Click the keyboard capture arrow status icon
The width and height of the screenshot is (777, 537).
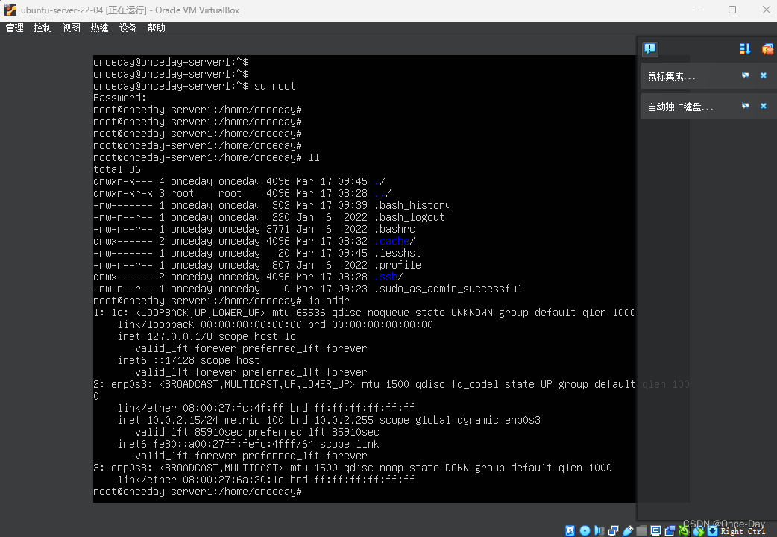713,530
